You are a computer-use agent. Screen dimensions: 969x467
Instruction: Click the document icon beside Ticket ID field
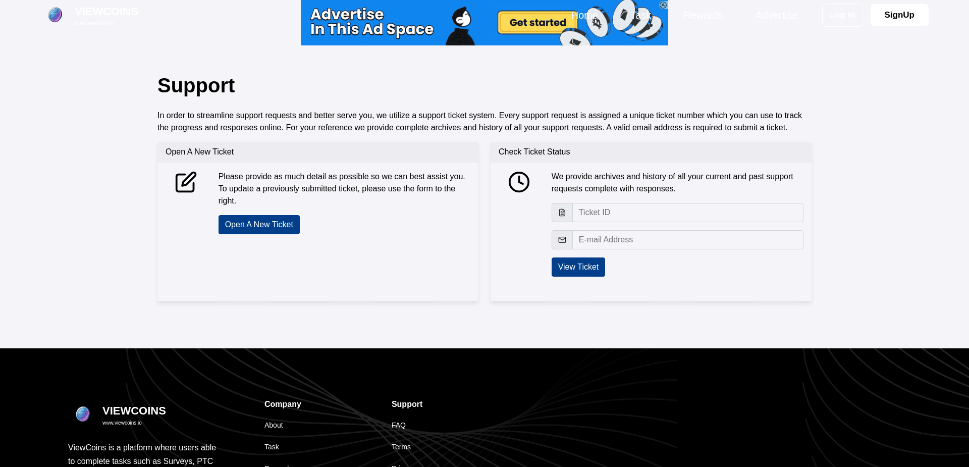(x=562, y=212)
